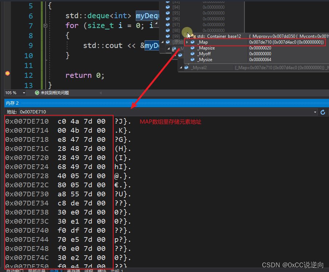Collapse the for loop fold on line 7
329x272 pixels.
(45, 25)
